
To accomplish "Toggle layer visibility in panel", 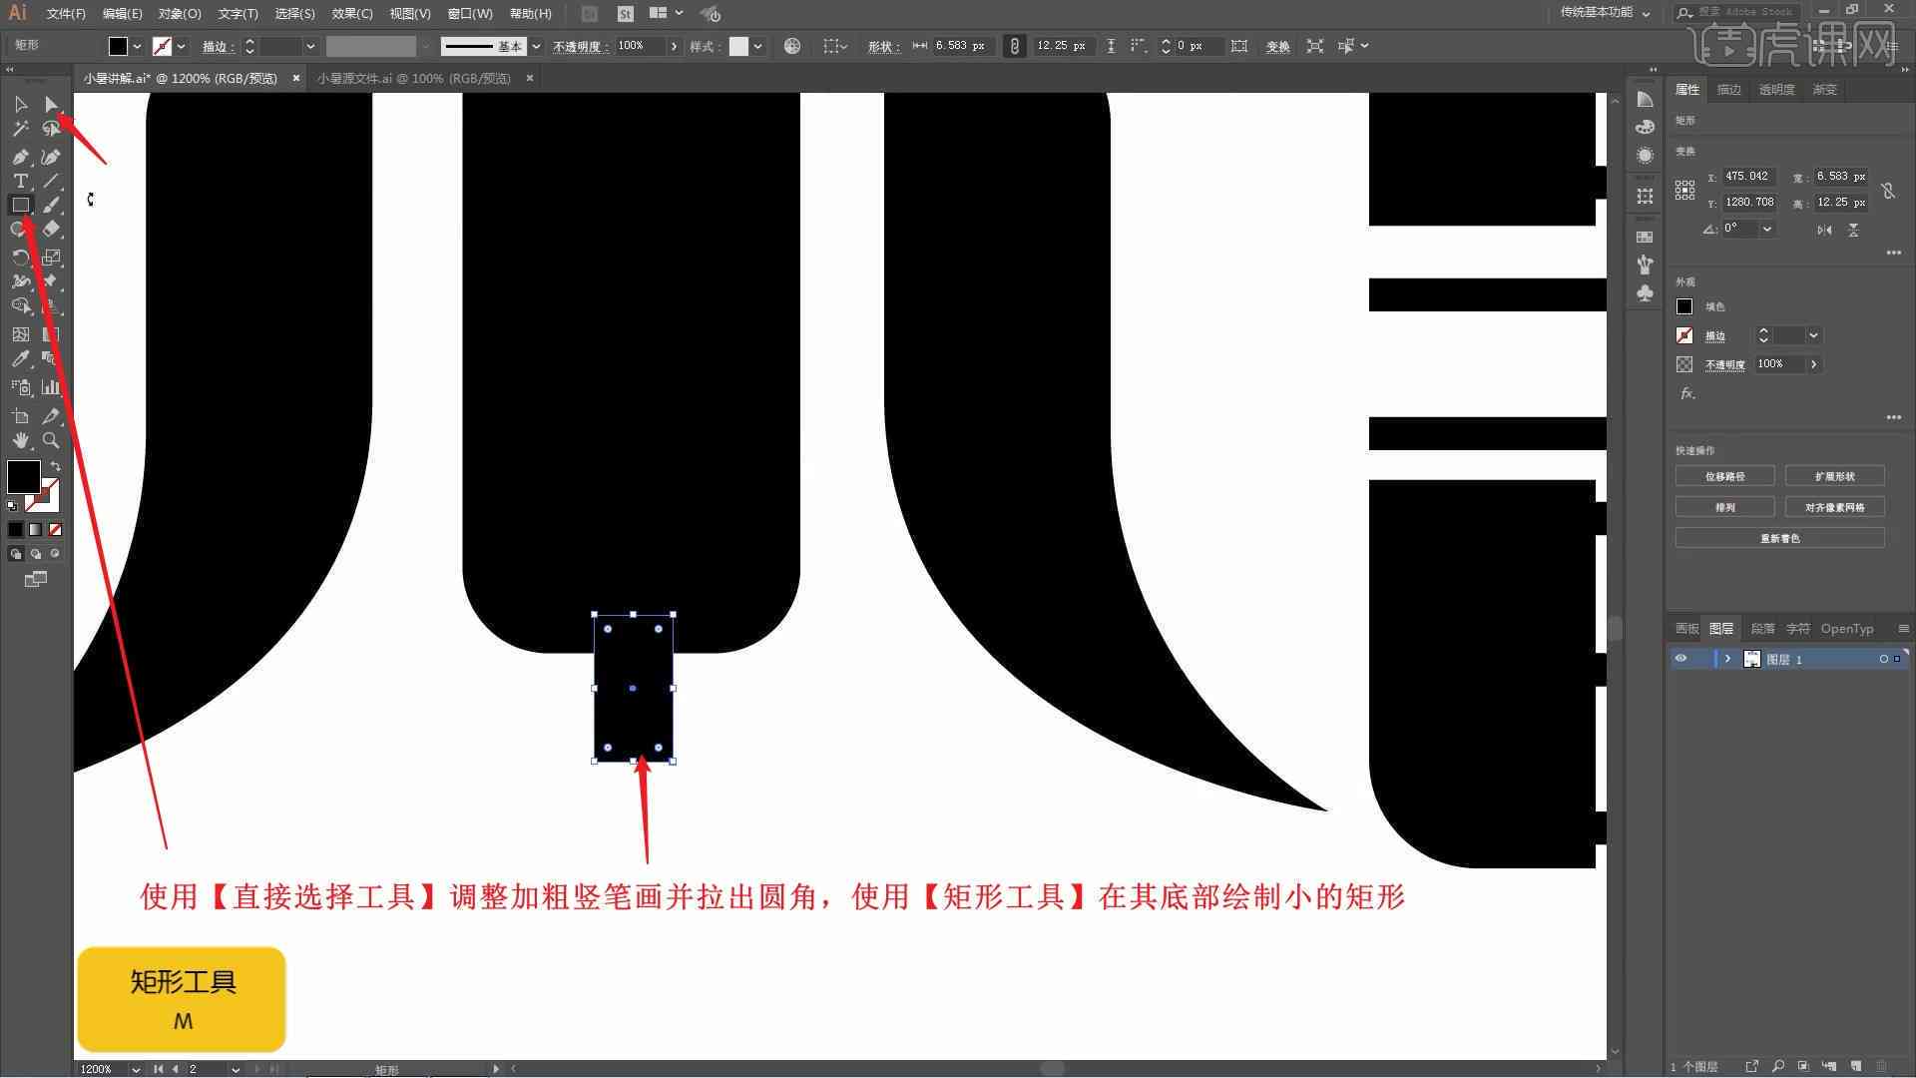I will pos(1683,660).
